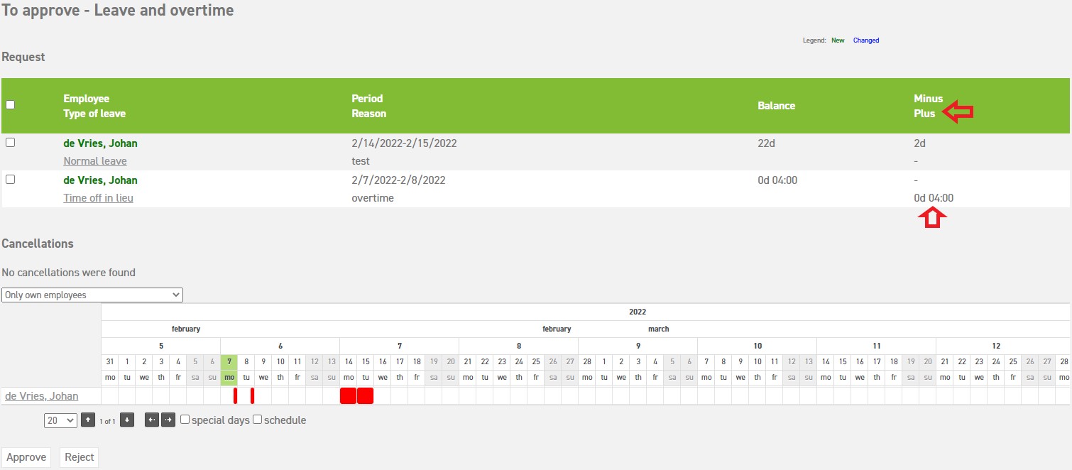Enable the special days checkbox

point(185,420)
